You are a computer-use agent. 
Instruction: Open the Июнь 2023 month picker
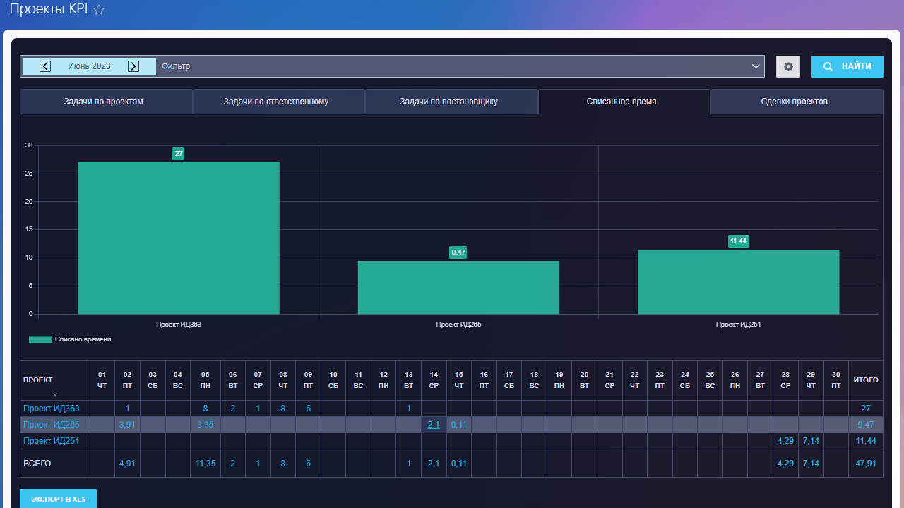pos(89,66)
